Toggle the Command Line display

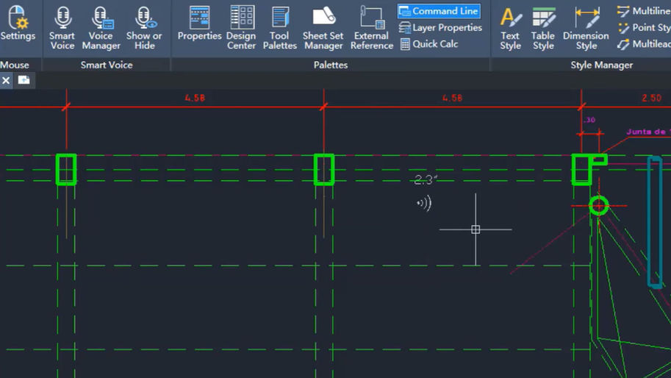pyautogui.click(x=439, y=11)
